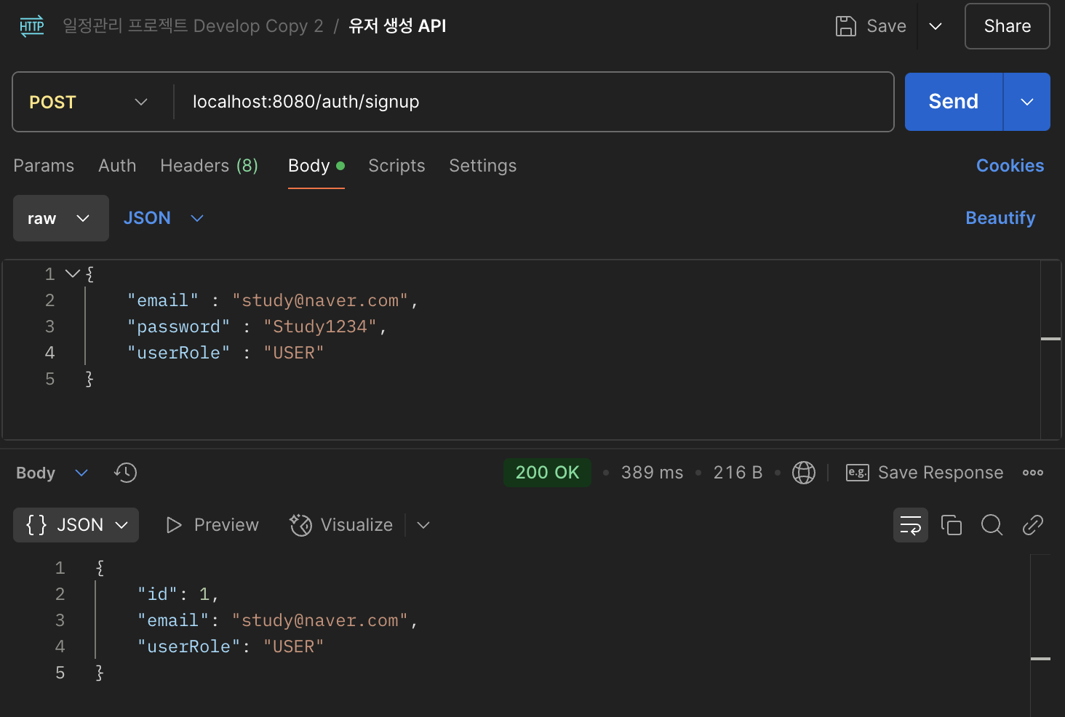Open the raw body type dropdown
The width and height of the screenshot is (1065, 717).
[61, 218]
